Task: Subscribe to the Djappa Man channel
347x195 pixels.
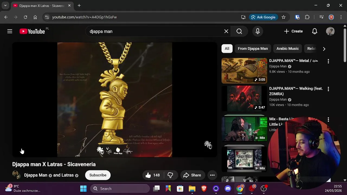Action: 98,175
